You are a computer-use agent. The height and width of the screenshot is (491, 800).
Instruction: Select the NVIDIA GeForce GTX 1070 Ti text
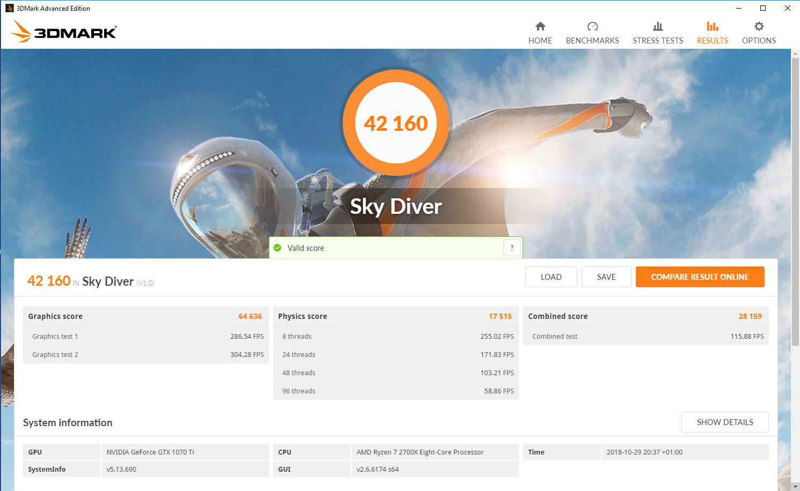(150, 452)
